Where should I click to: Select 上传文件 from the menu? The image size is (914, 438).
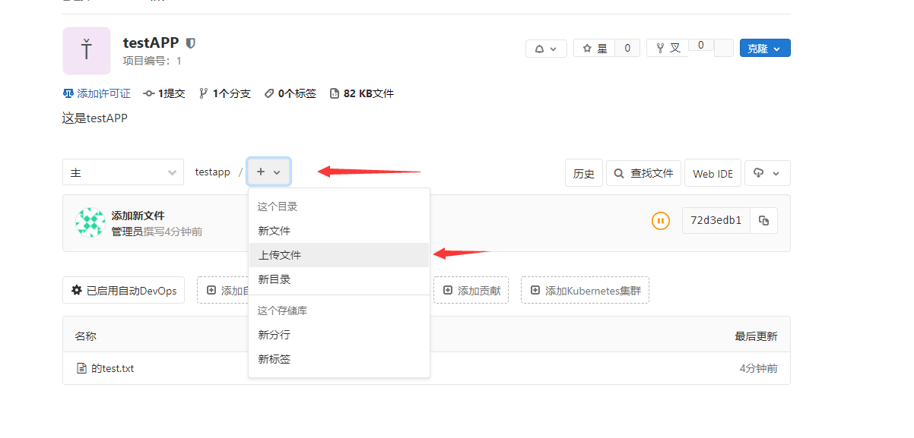(x=339, y=255)
